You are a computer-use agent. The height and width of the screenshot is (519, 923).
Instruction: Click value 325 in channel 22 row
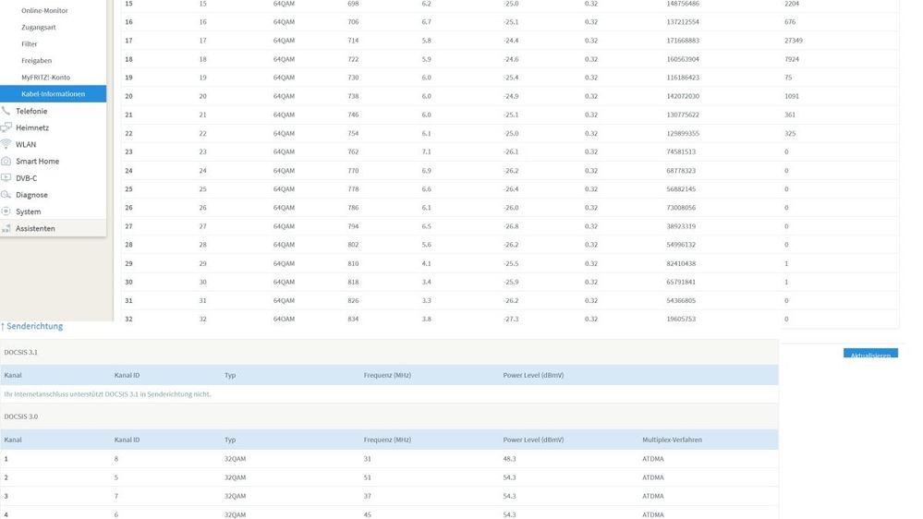point(790,134)
